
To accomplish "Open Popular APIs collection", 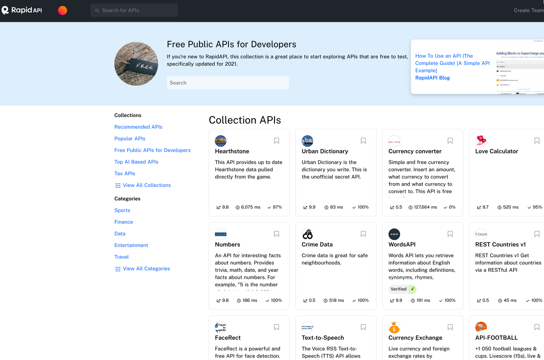I will click(x=130, y=138).
